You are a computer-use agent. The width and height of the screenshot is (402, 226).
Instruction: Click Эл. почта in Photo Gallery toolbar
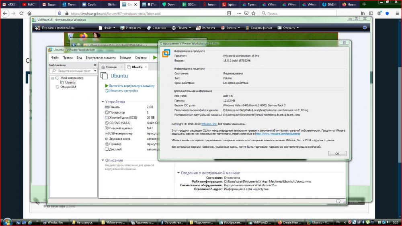tap(205, 28)
